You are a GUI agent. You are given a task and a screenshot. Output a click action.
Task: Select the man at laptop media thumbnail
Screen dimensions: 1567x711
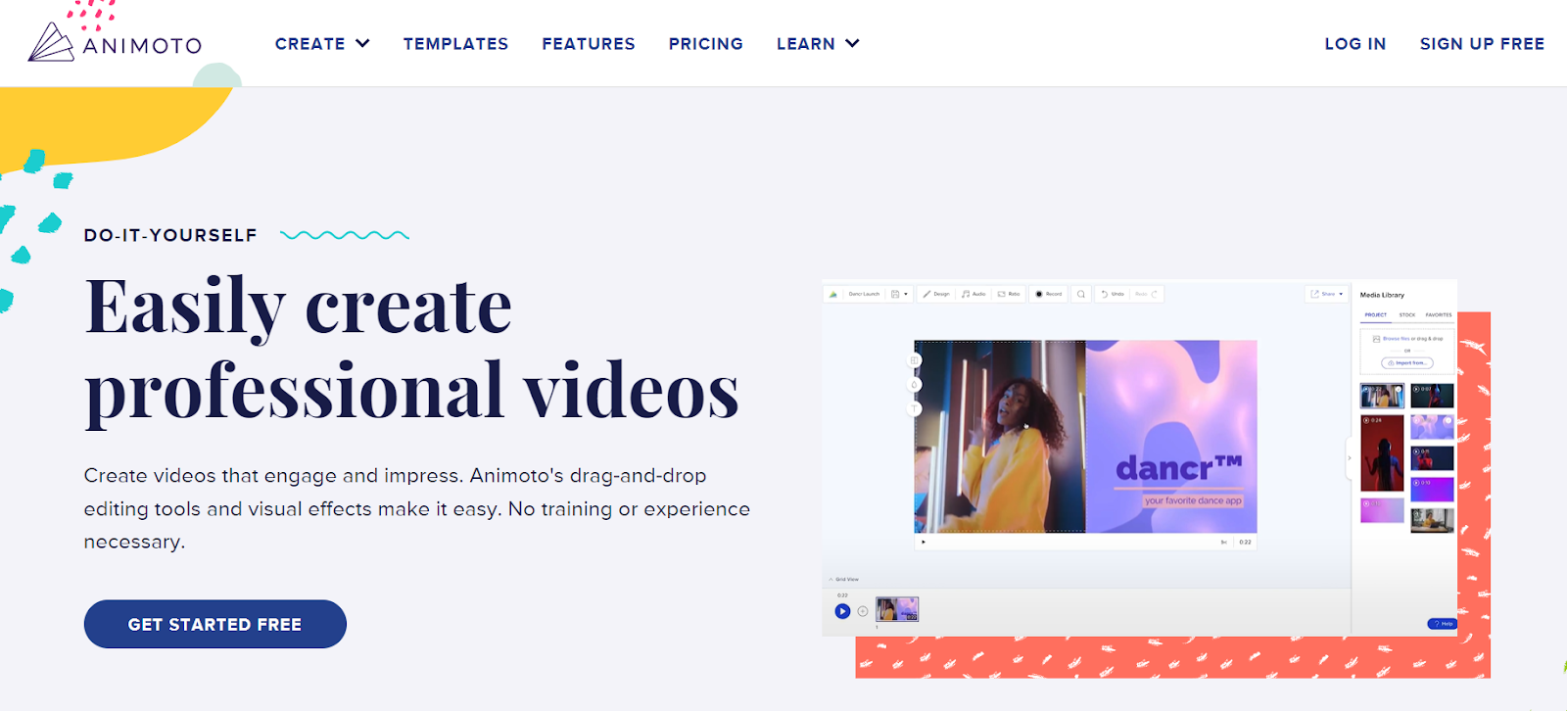point(1432,520)
